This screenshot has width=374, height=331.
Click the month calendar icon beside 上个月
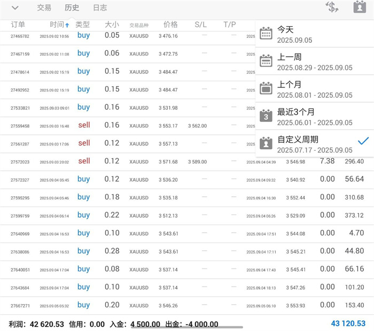(266, 88)
